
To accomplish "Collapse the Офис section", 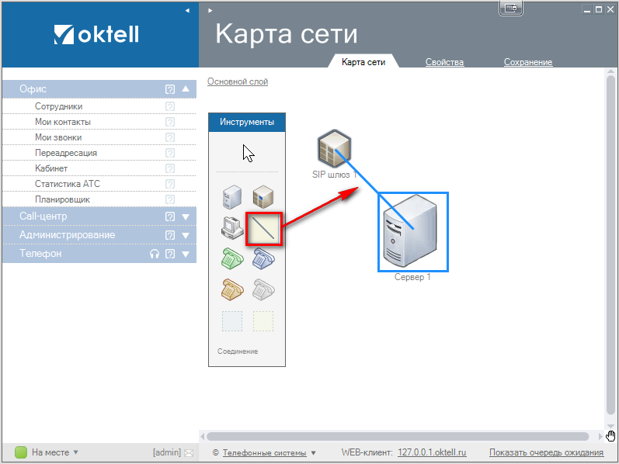I will (x=186, y=89).
